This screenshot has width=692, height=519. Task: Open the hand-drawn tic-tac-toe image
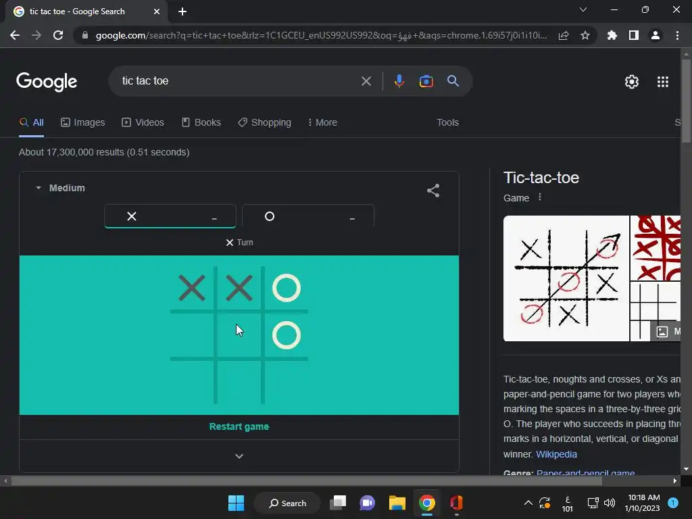[566, 278]
